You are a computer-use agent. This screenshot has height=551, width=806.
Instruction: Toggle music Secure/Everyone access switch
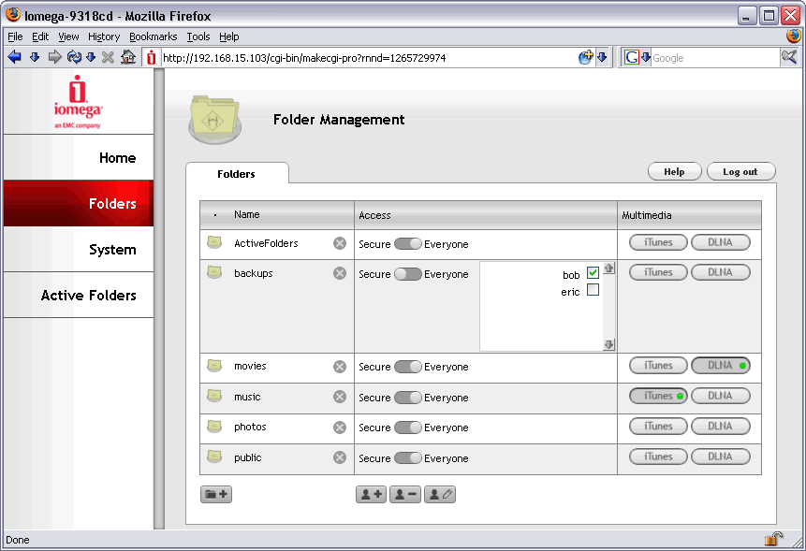click(407, 397)
